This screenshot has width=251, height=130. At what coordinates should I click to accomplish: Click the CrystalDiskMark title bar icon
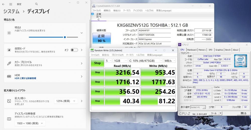point(92,50)
